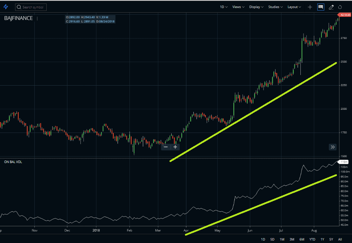Click the Jul time axis label
The image size is (352, 243).
[x=281, y=230]
